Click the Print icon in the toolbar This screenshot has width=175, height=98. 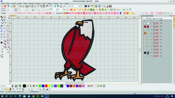[32, 6]
